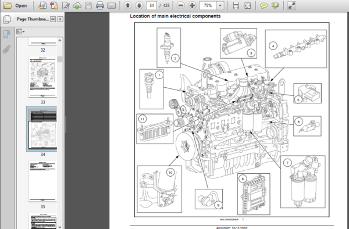This screenshot has height=229, width=349.
Task: Open the zoom level dropdown arrow
Action: [220, 5]
